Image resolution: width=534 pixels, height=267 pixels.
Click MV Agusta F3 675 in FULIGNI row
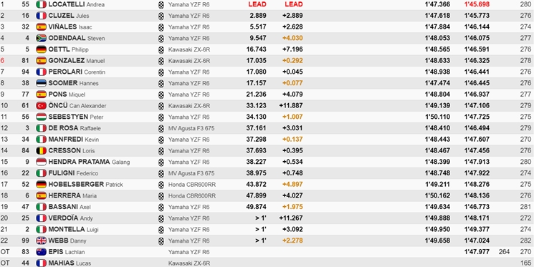click(191, 173)
